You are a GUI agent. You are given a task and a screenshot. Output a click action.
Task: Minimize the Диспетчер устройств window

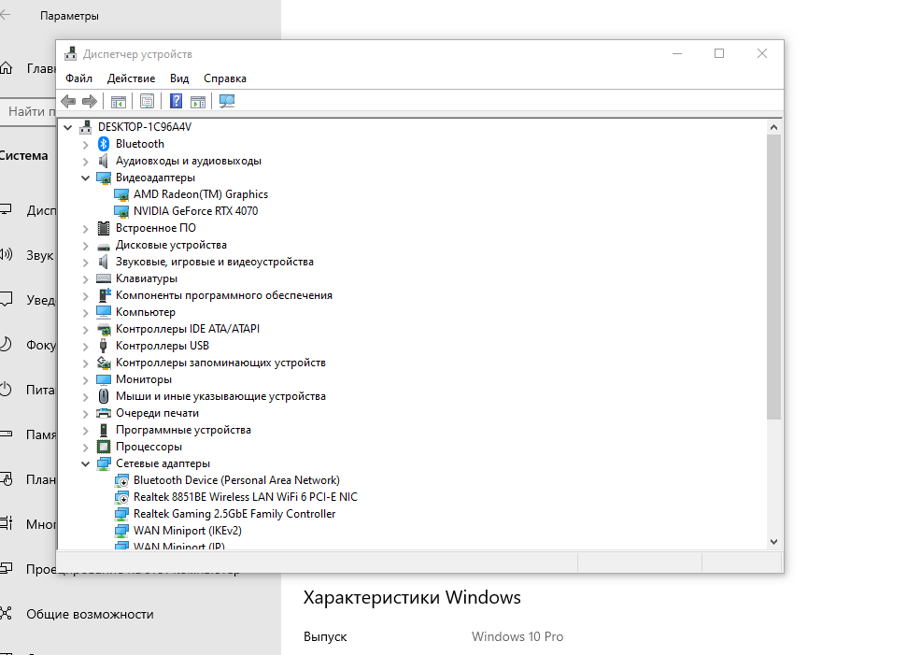[x=677, y=53]
